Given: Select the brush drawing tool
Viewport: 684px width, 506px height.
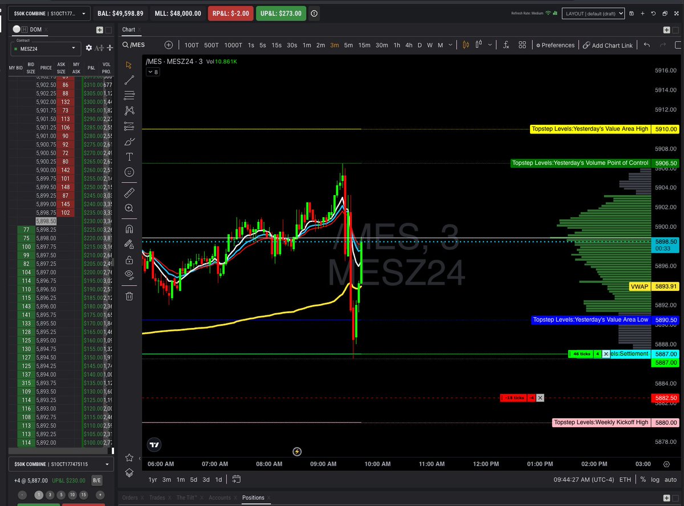Looking at the screenshot, I should [x=129, y=141].
